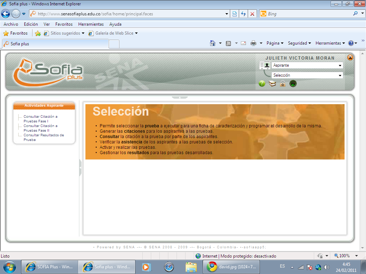Screen dimensions: 366x274
Task: Expand the Página toolbar dropdown
Action: tap(274, 43)
